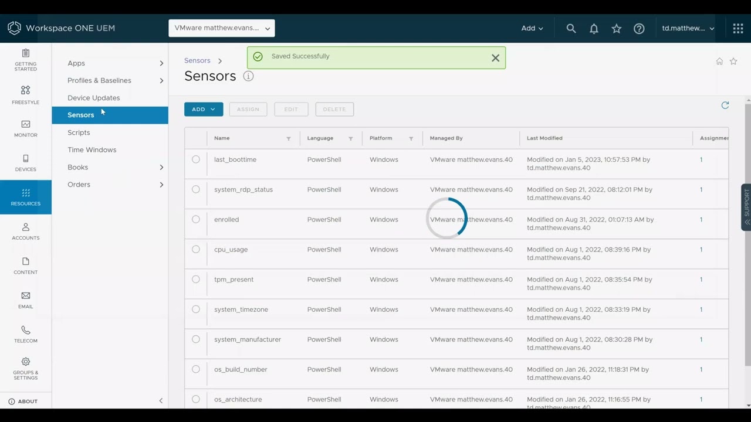Click the EDIT button

[291, 109]
